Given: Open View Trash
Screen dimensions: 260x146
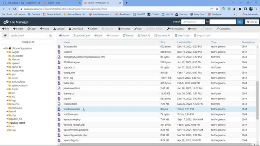Looking at the screenshot, I should 182,35.
